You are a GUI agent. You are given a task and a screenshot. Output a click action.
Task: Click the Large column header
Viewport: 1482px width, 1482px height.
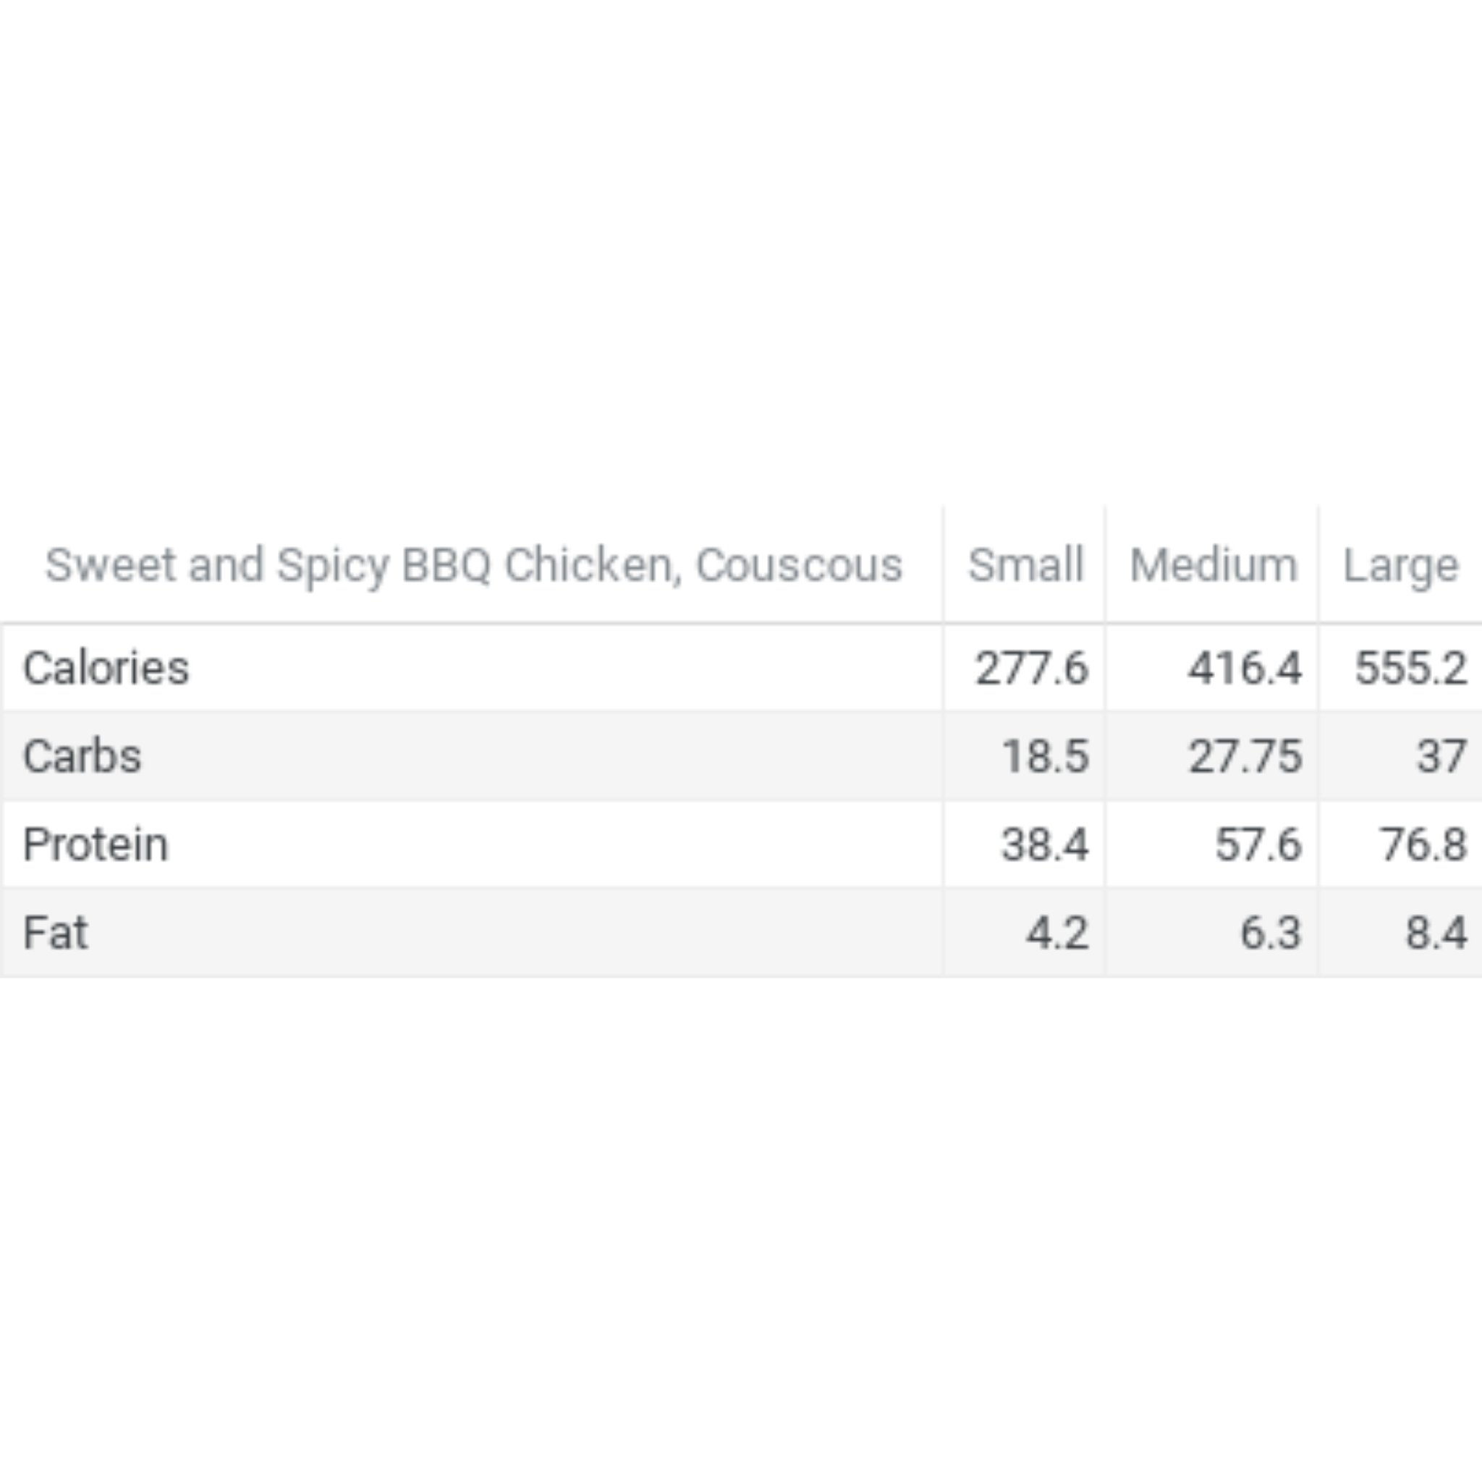click(1401, 567)
